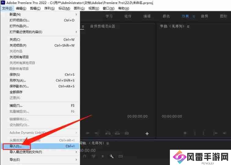Open the timeline wrench display settings

point(112,156)
